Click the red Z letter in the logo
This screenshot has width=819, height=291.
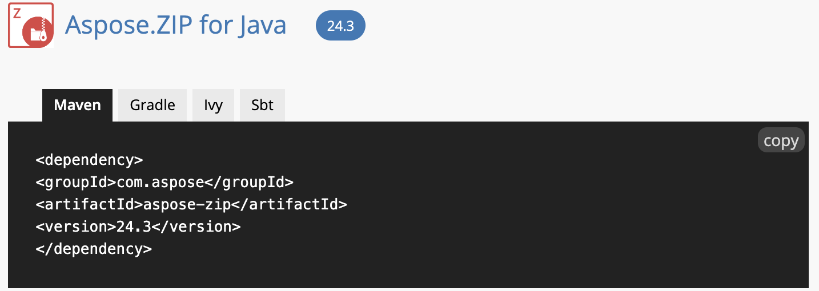point(17,13)
